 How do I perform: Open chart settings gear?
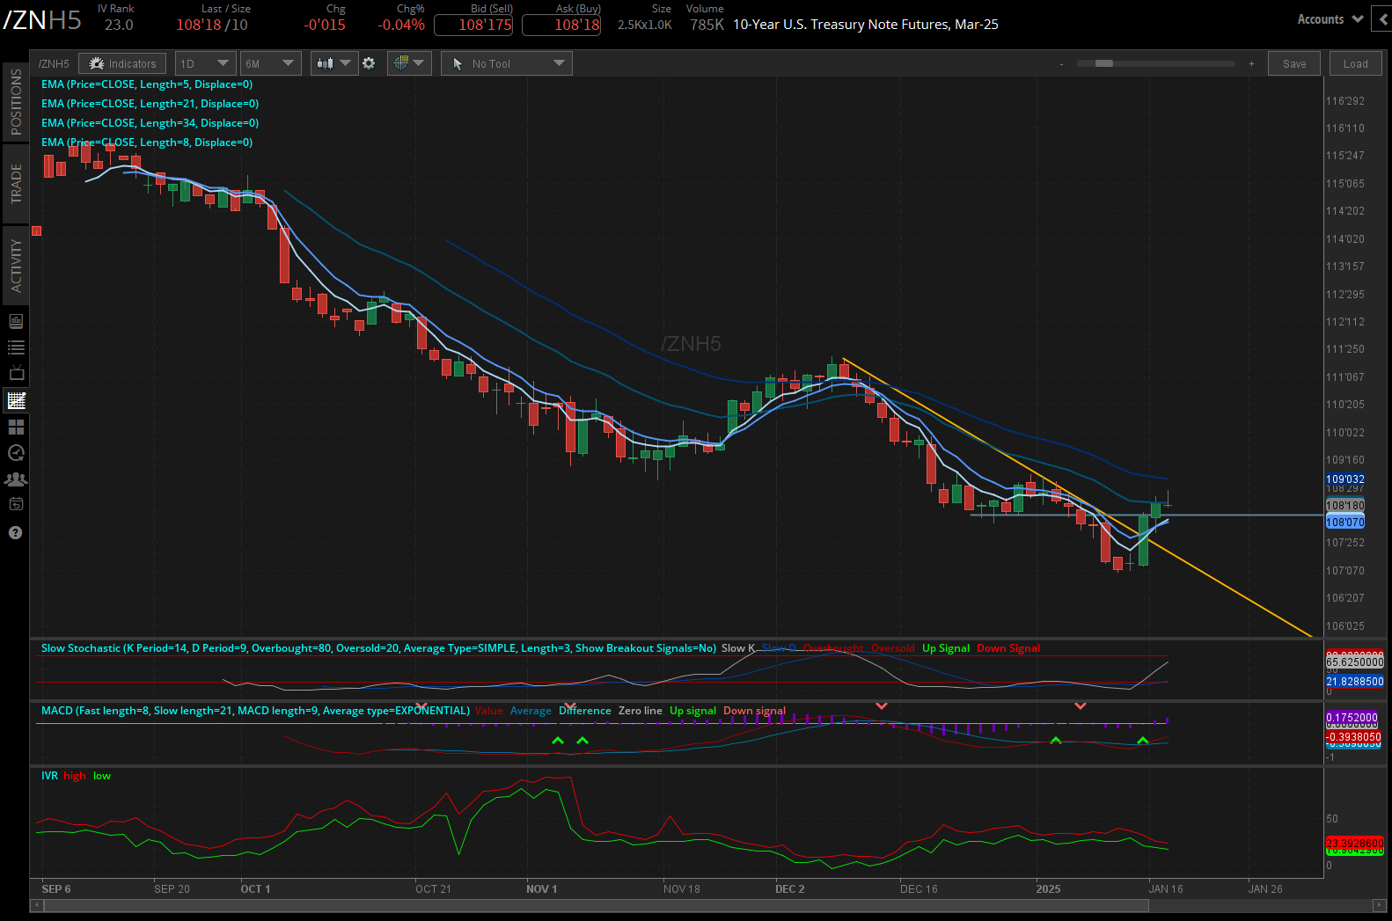click(369, 63)
